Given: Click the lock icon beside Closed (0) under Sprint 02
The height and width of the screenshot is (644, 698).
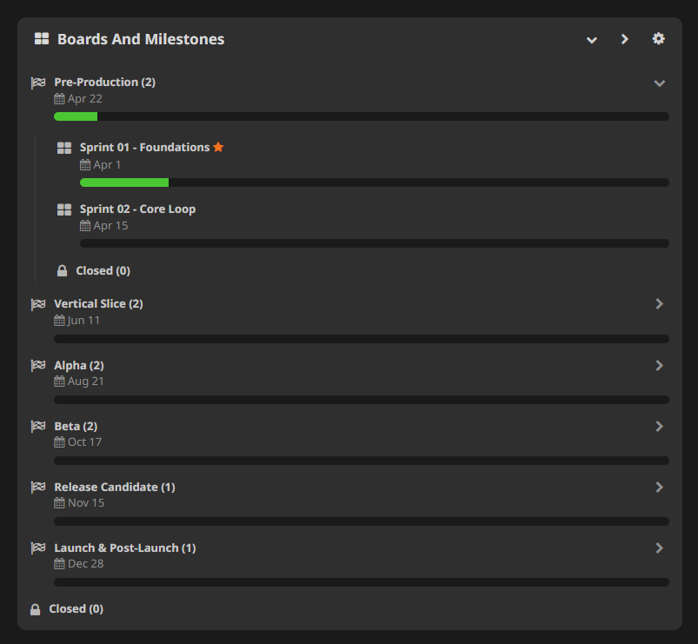Looking at the screenshot, I should (x=62, y=269).
